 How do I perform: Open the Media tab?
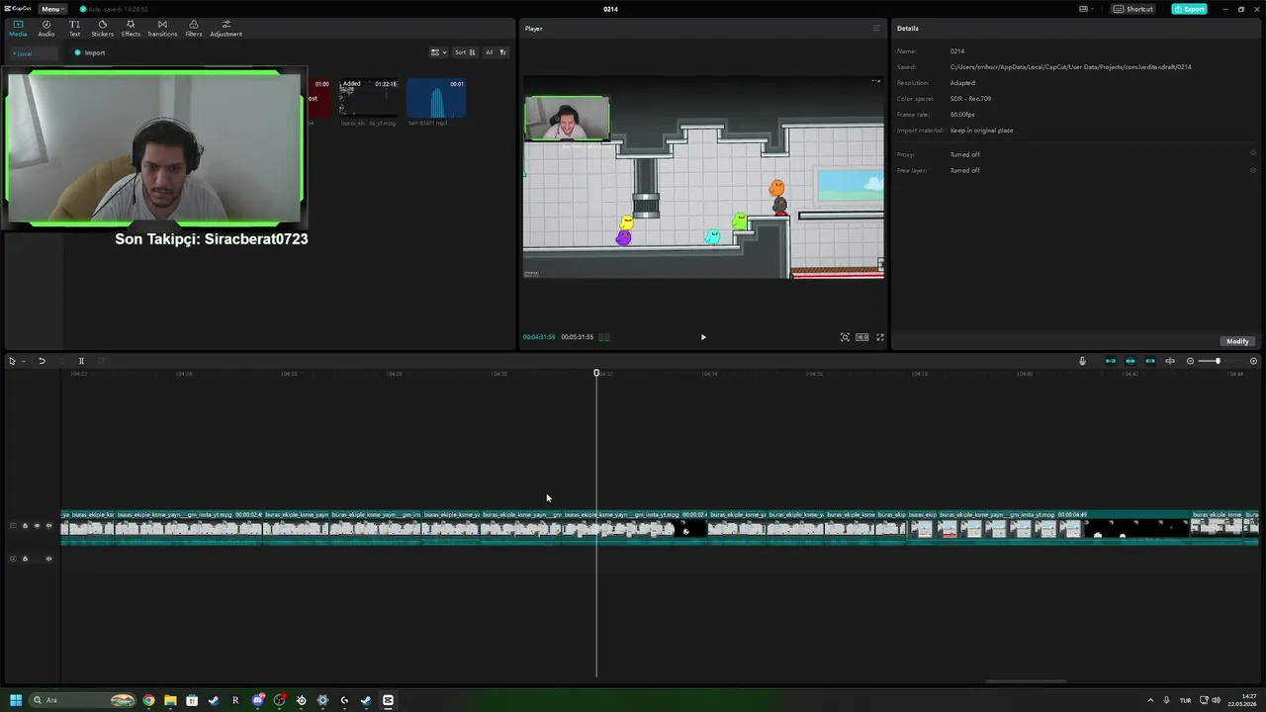point(18,28)
